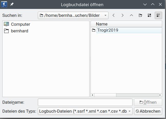Screen dimensions: 166x119
Task: Switch to detailed list view mode
Action: click(158, 15)
